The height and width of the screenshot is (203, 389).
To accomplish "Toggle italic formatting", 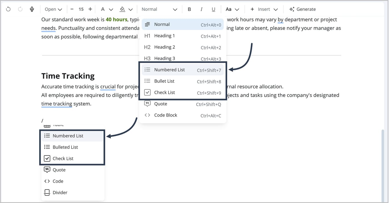I will tap(201, 9).
